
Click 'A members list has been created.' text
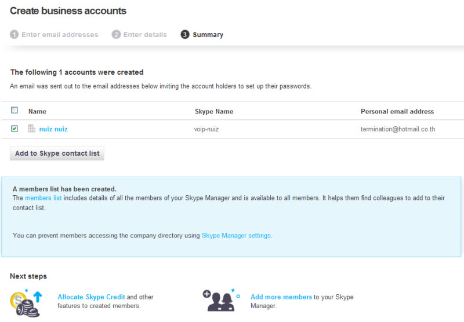coord(64,189)
